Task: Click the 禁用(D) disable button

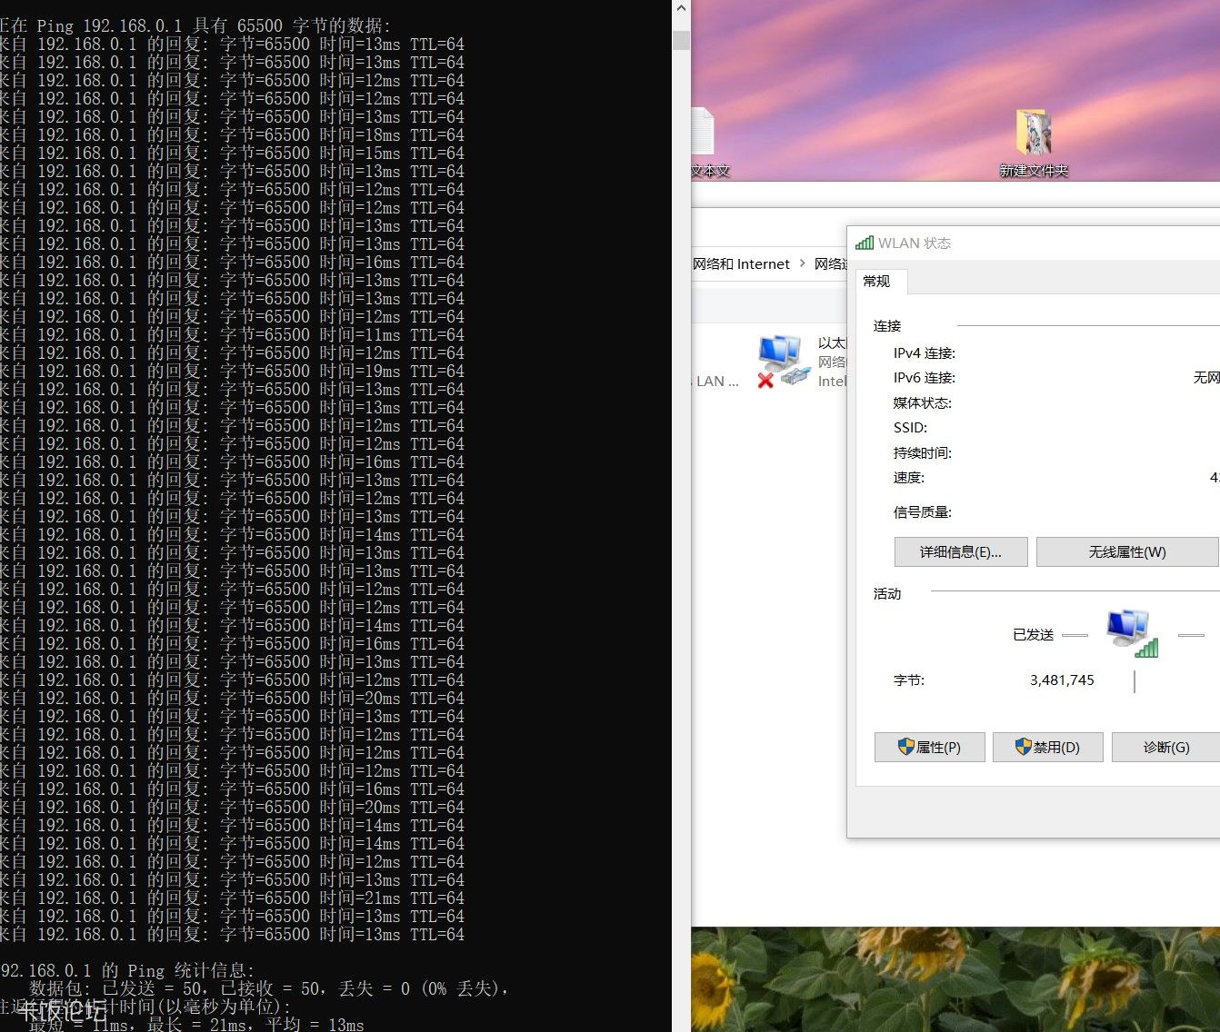Action: pyautogui.click(x=1047, y=747)
